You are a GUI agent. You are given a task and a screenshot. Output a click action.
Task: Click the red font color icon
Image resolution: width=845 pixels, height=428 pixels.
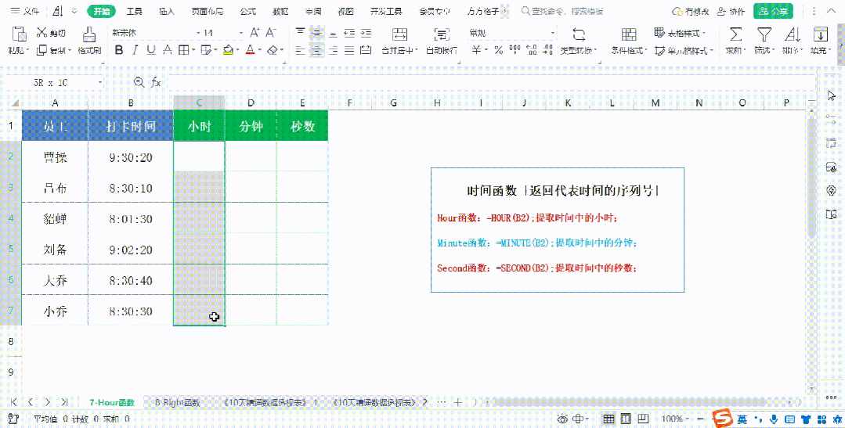coord(250,50)
